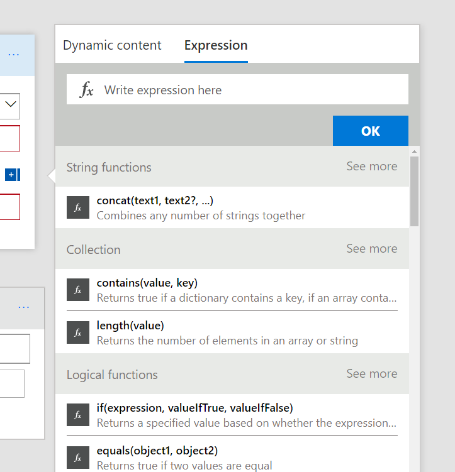Expand the dropdown chevron on left card

pos(11,105)
